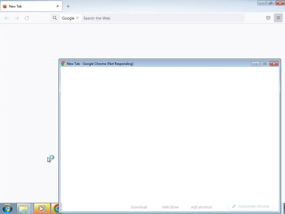Launch Windows Media Player from taskbar
The height and width of the screenshot is (214, 285).
click(x=42, y=208)
